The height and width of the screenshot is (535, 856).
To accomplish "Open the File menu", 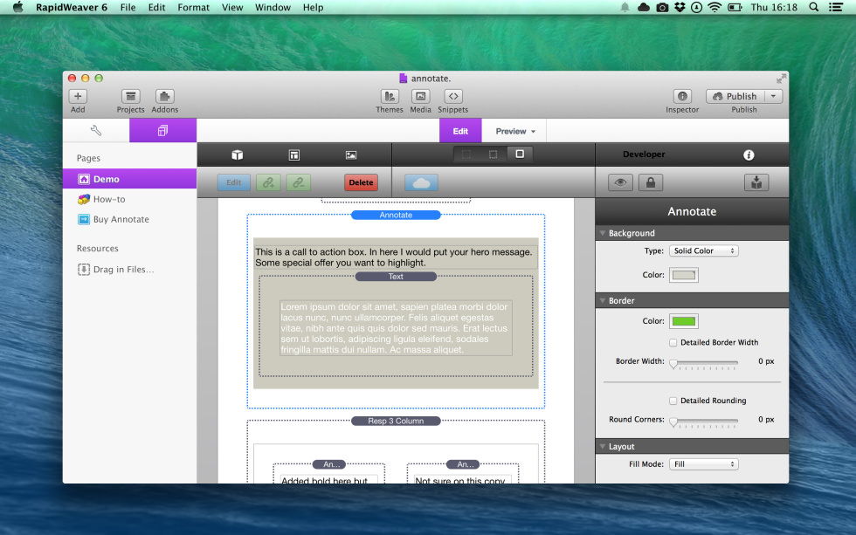I will 128,7.
